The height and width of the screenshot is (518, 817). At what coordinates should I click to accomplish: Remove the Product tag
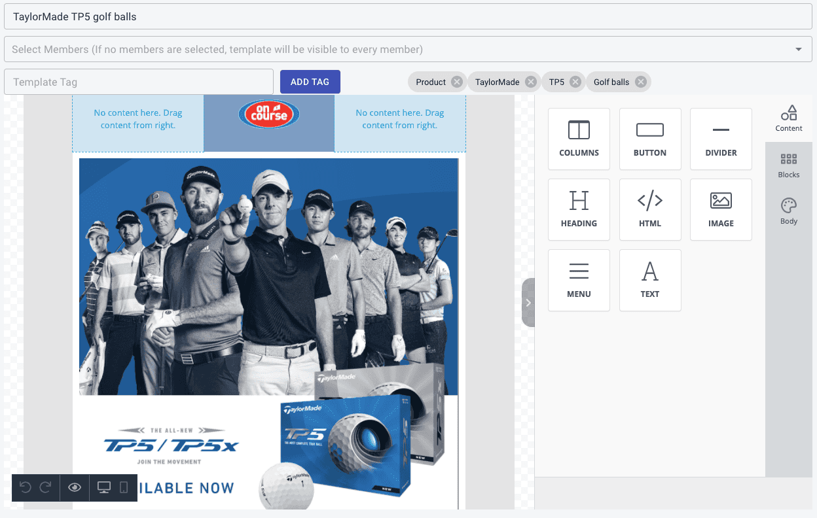click(x=457, y=82)
